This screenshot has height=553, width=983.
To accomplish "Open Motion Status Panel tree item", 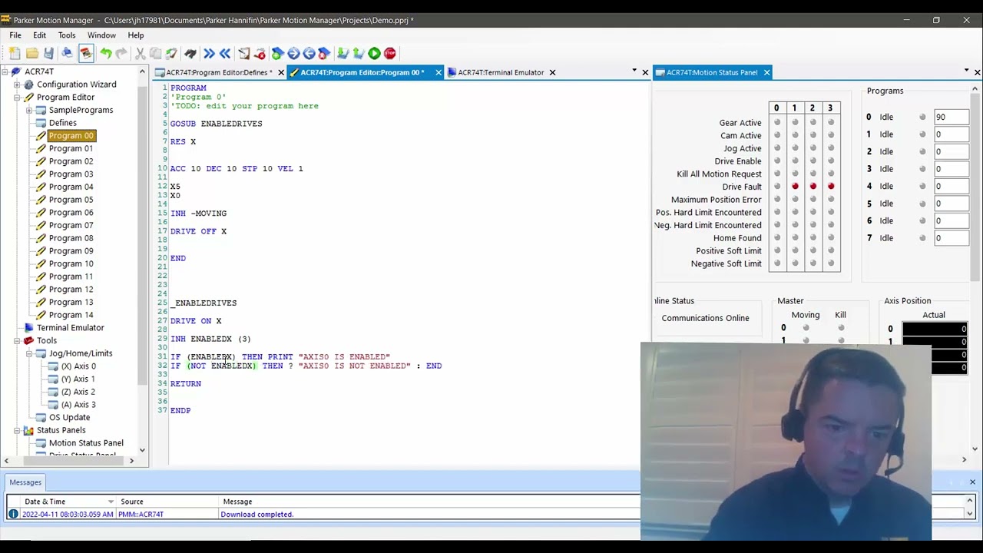I will pos(86,443).
